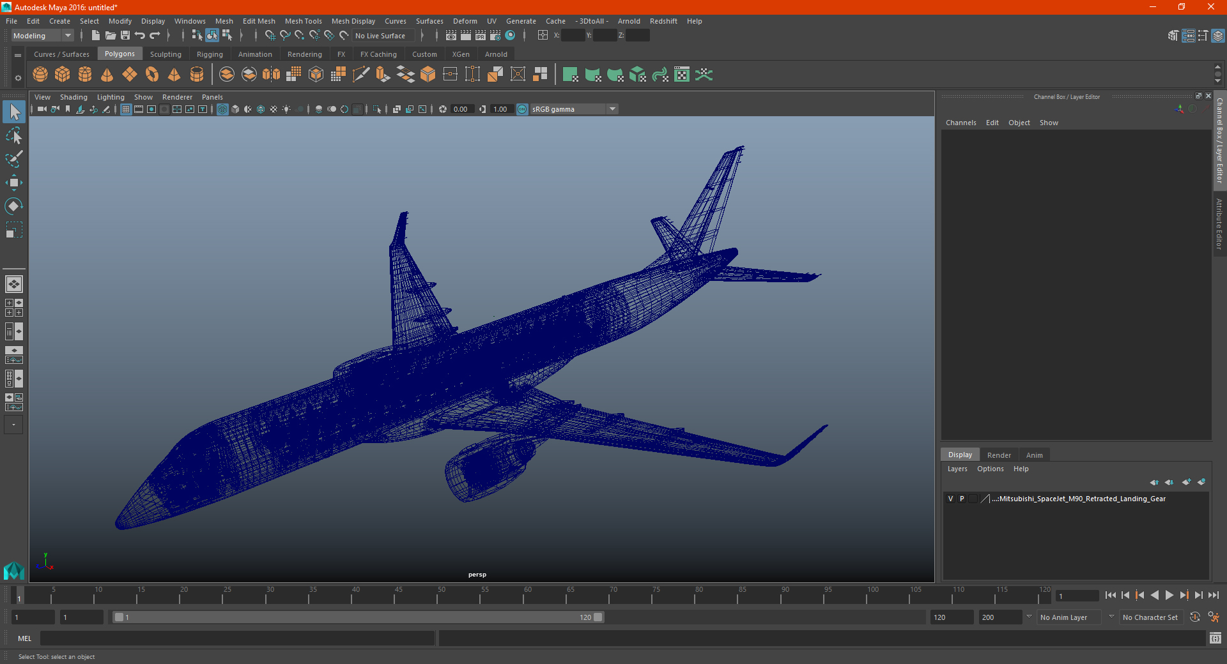The image size is (1227, 664).
Task: Choose the Select tool arrow
Action: 13,112
